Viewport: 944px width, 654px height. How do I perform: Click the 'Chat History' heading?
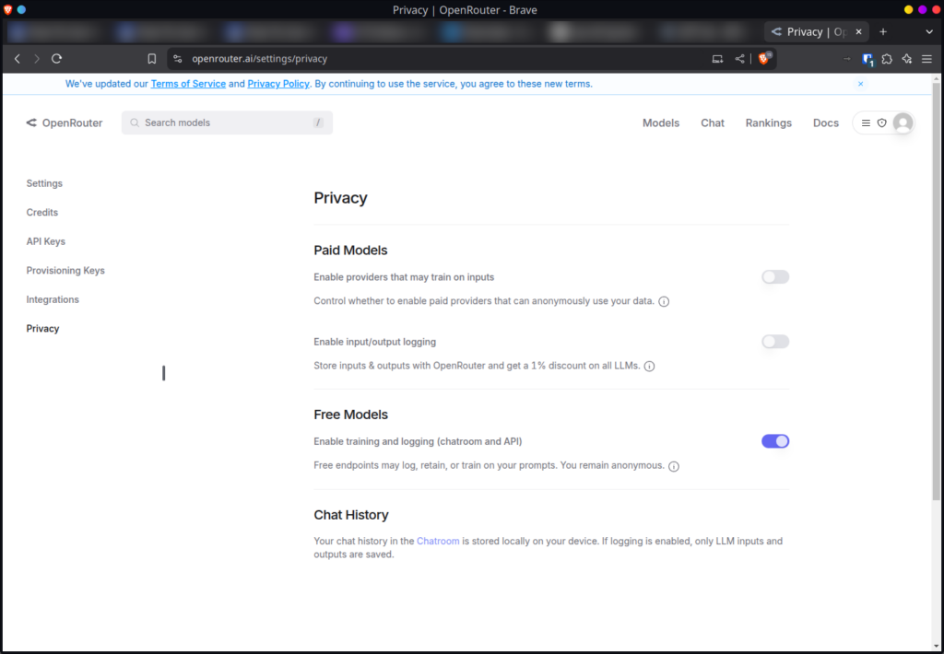(x=351, y=515)
